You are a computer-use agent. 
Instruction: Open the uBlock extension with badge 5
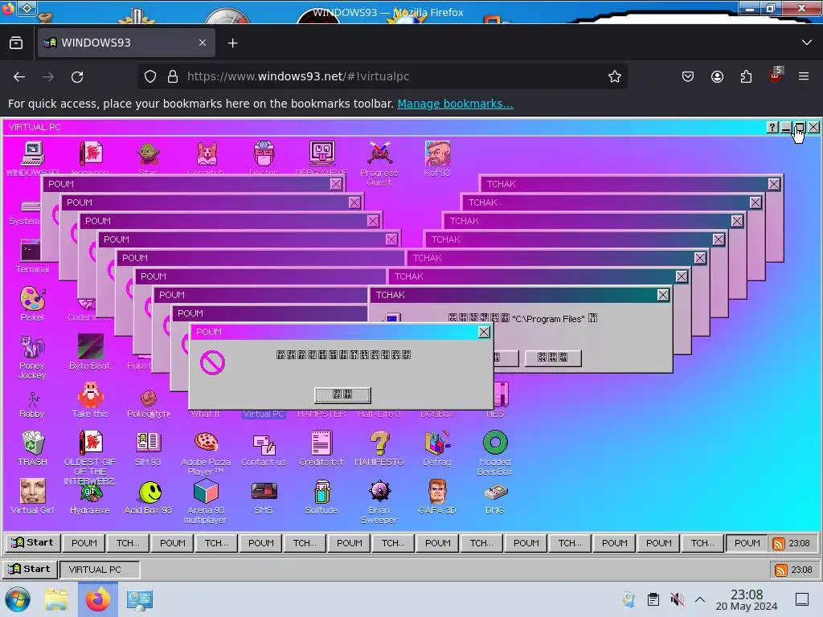pos(775,76)
